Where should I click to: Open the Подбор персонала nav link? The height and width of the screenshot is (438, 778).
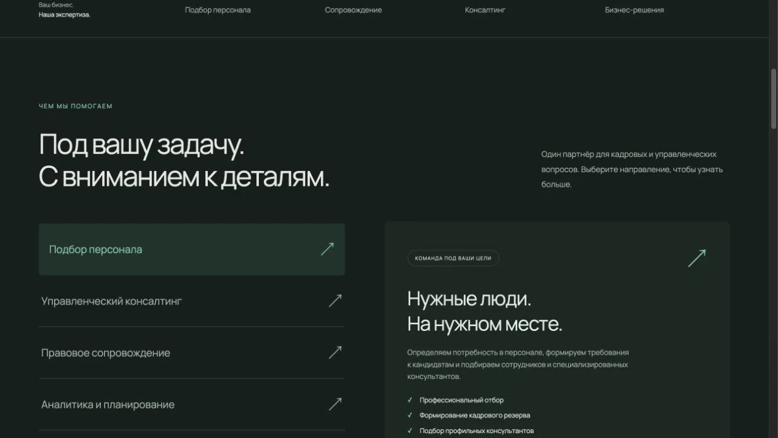(218, 10)
